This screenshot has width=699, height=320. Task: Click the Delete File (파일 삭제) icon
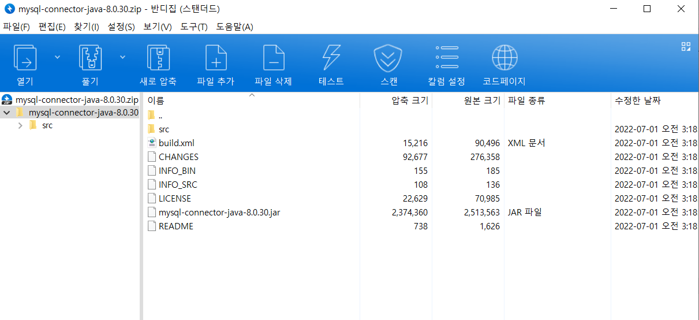coord(274,58)
